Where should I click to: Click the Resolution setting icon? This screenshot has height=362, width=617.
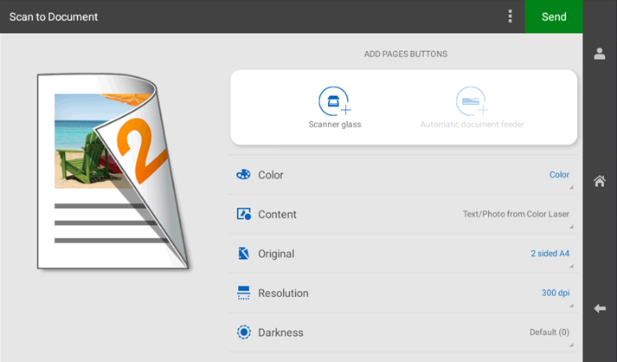coord(243,294)
